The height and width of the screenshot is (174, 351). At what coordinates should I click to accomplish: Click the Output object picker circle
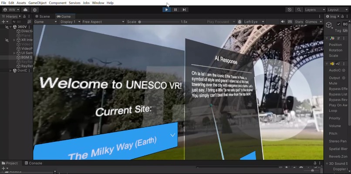pyautogui.click(x=344, y=78)
